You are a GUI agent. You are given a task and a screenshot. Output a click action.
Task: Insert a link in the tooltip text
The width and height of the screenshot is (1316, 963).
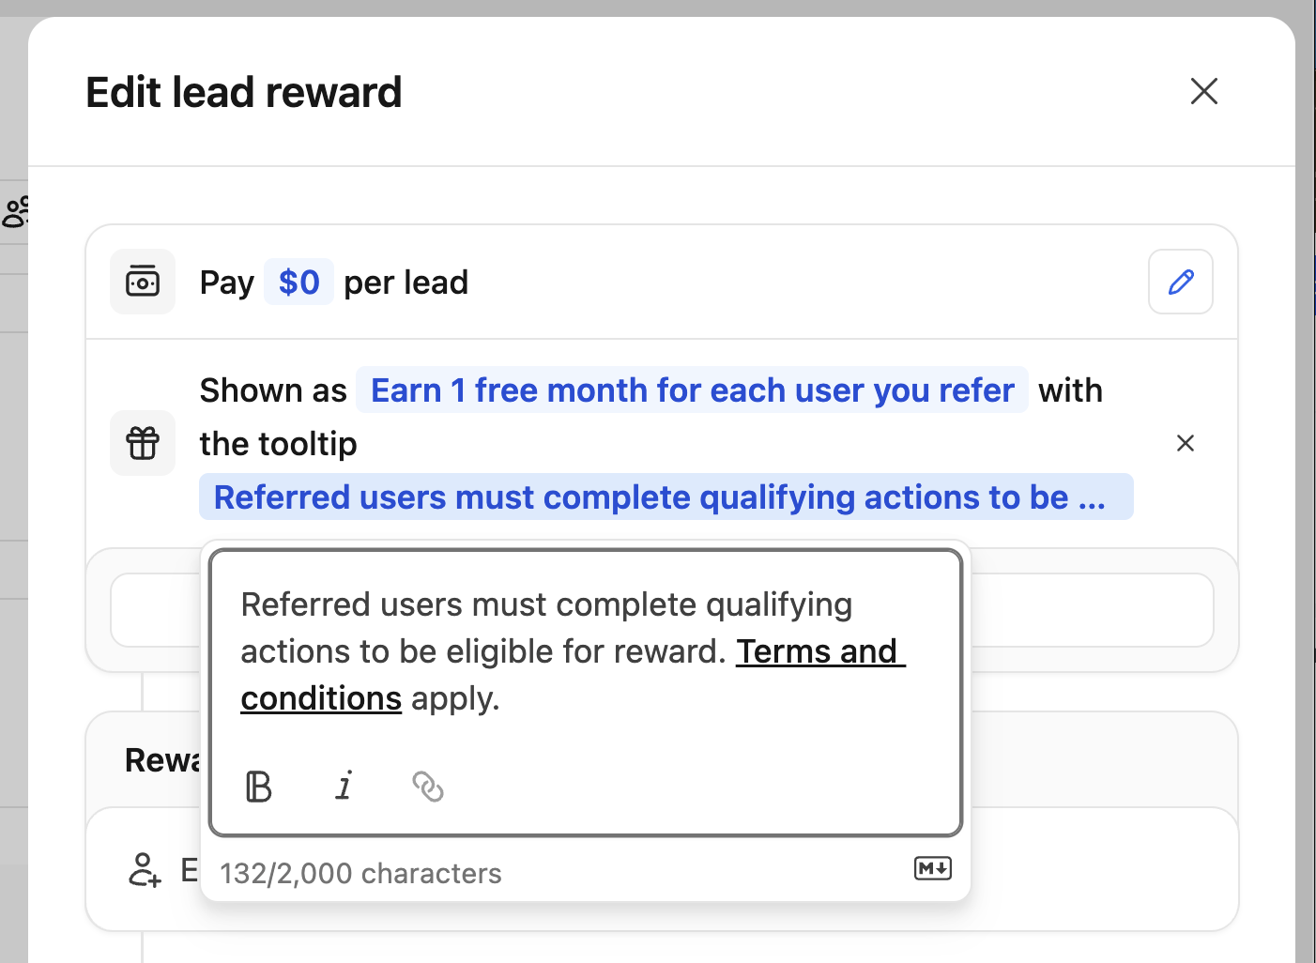428,787
